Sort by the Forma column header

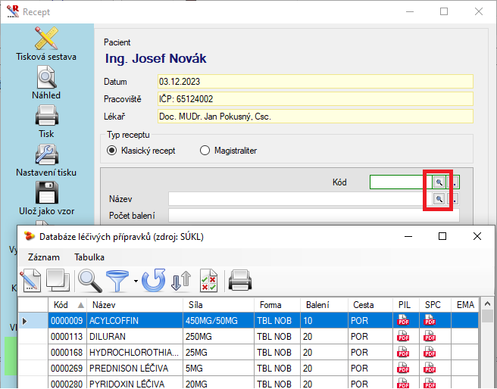point(277,305)
